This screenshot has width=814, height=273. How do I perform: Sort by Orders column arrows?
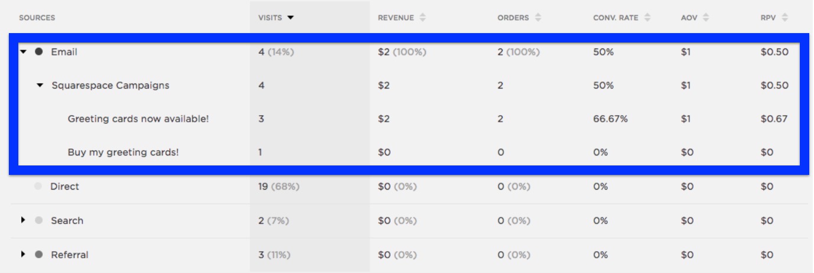(x=538, y=18)
